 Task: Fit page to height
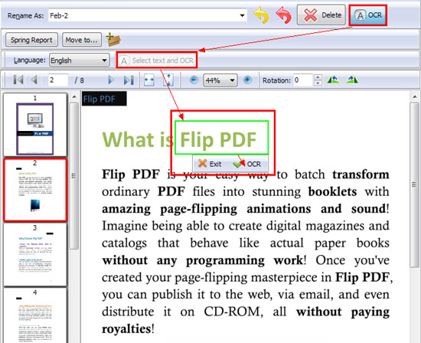pos(168,80)
